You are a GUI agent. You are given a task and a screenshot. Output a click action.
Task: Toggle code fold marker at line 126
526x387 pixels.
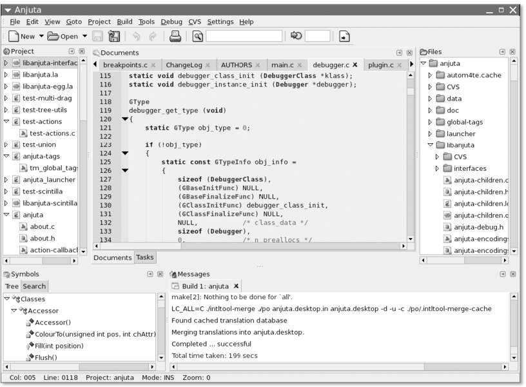pos(124,171)
